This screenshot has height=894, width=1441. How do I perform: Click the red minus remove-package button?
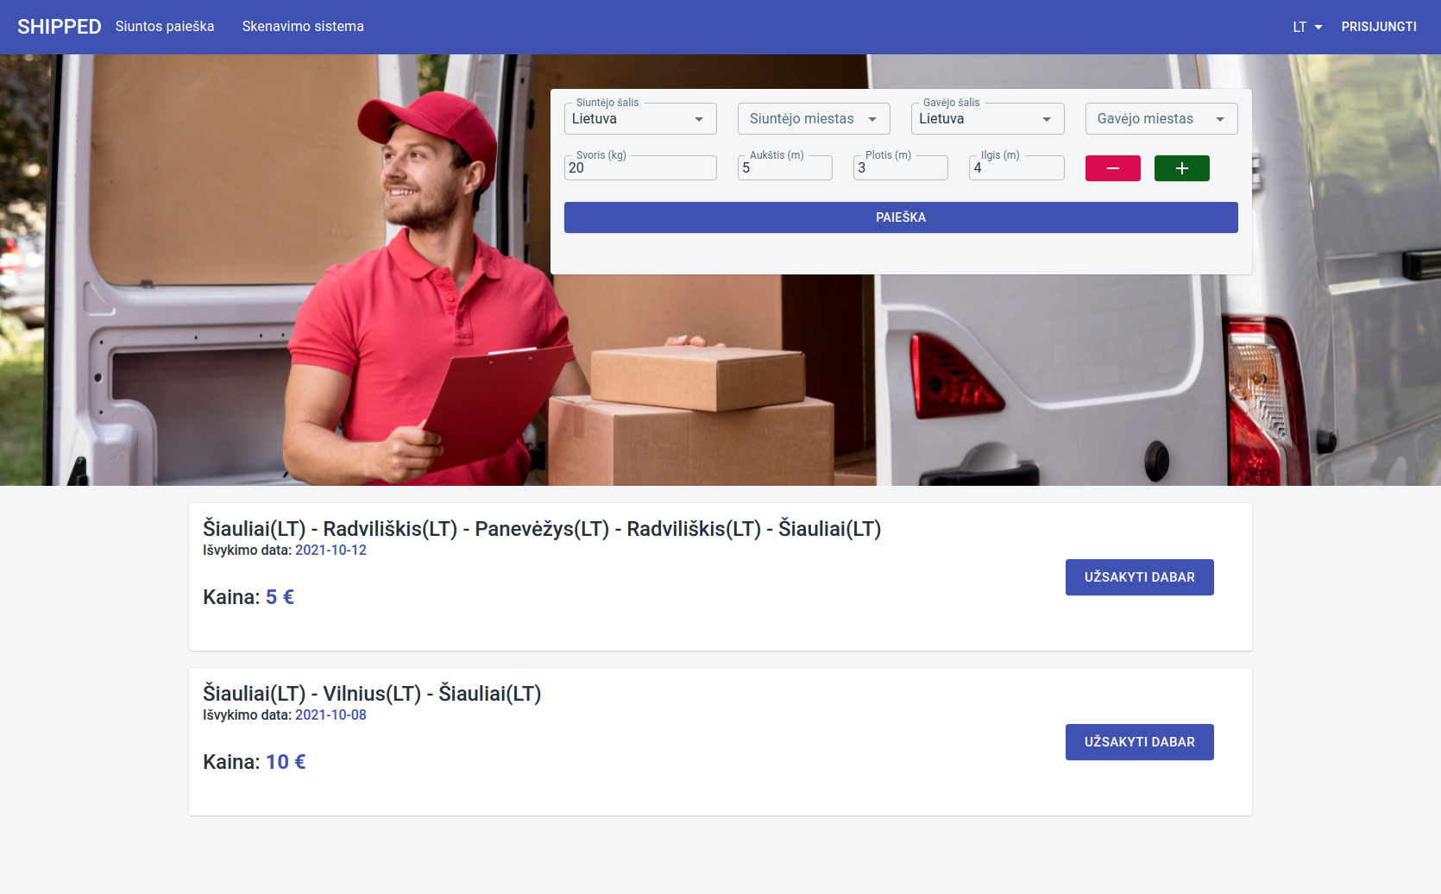pos(1112,168)
